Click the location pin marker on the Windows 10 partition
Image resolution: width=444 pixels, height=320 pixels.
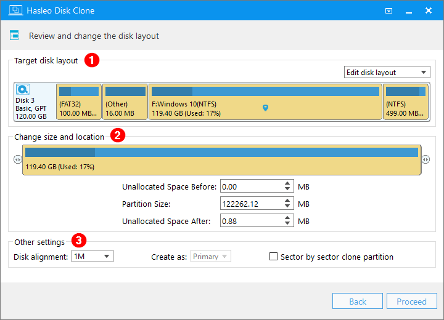[x=265, y=108]
